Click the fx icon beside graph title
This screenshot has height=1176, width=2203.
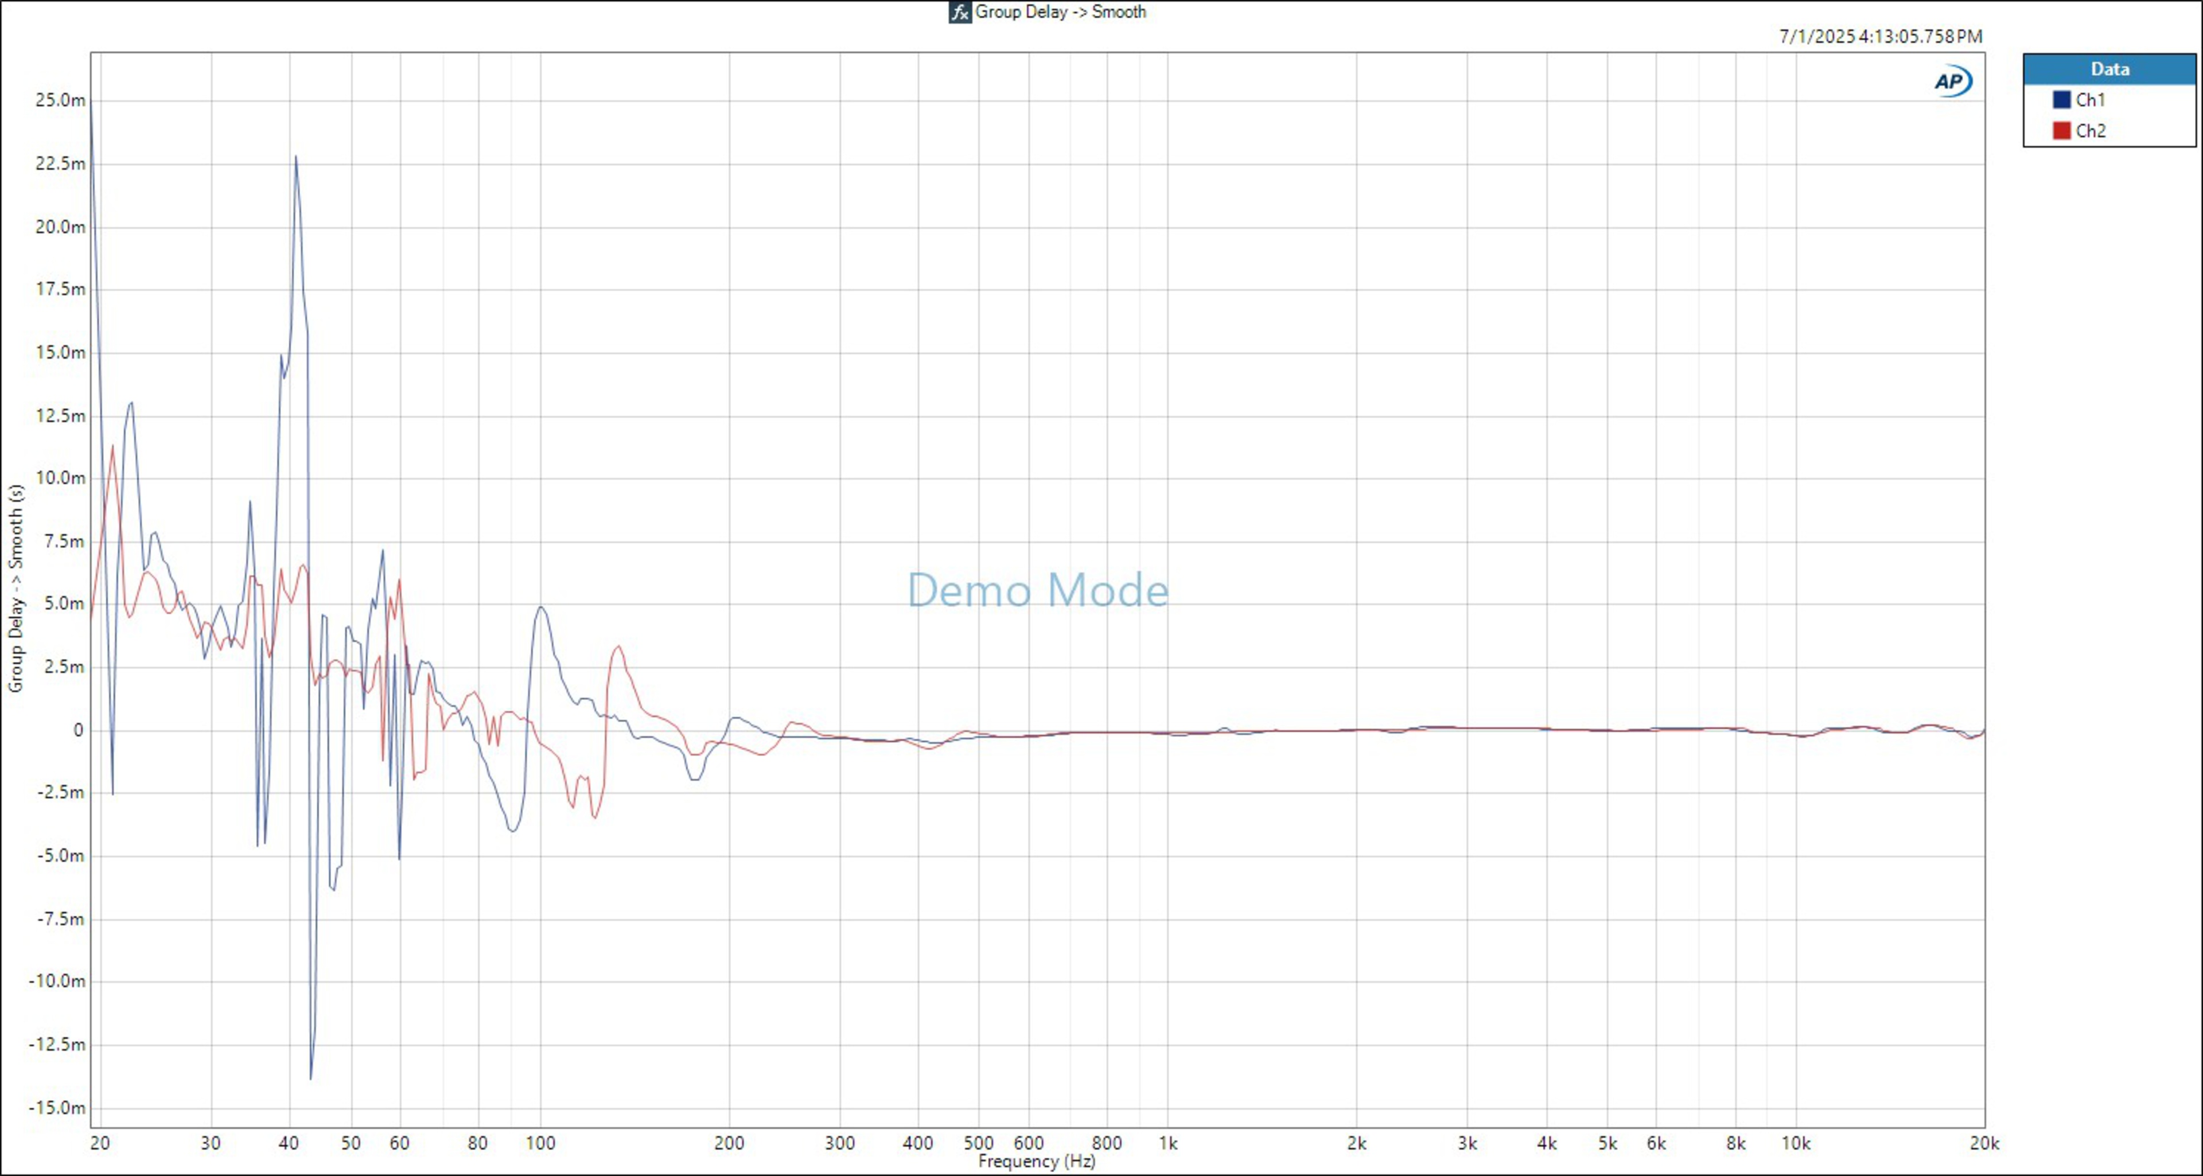960,12
